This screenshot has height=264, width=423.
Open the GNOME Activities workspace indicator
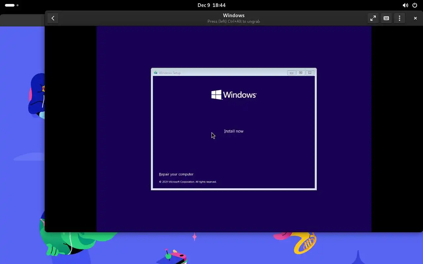pos(12,5)
